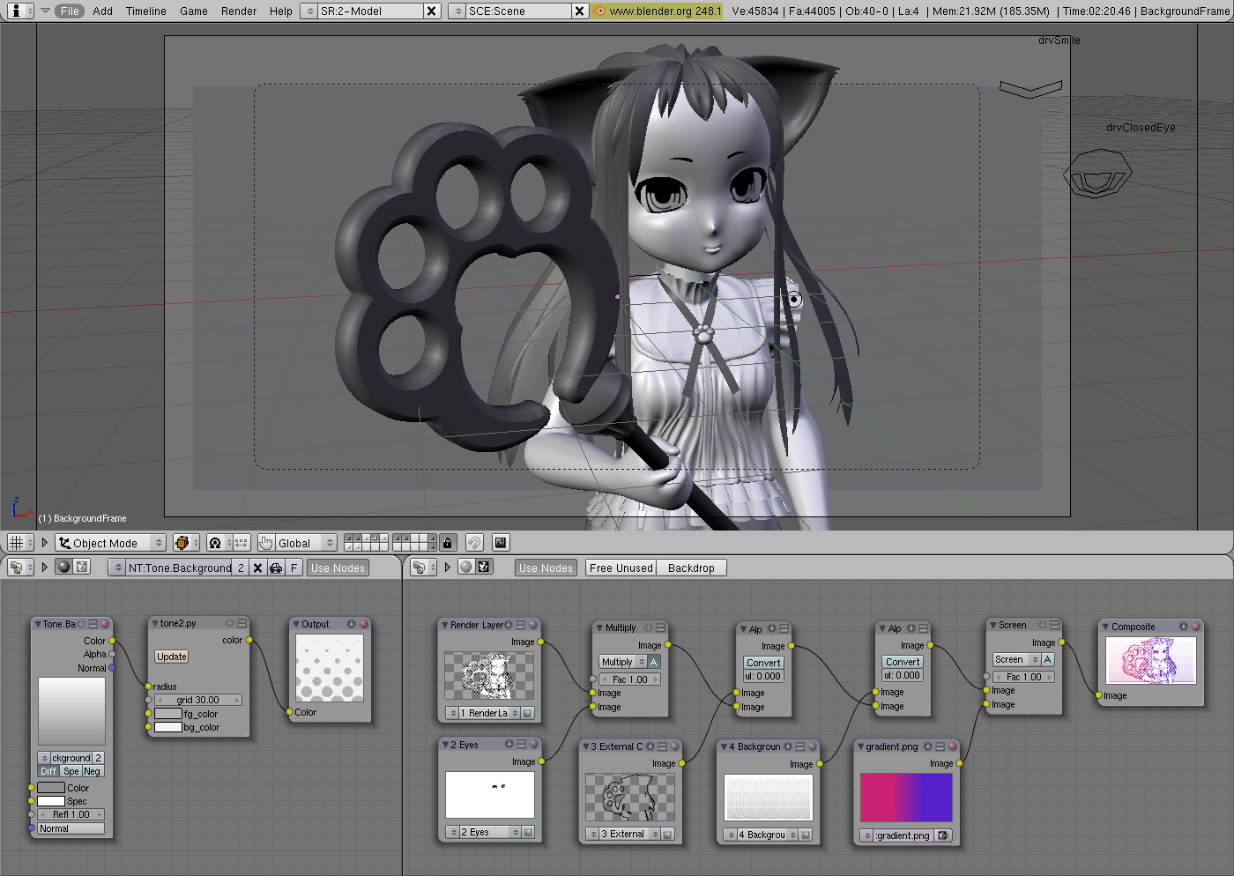Collapse the Composite node triangle
1234x876 pixels.
coord(1106,627)
